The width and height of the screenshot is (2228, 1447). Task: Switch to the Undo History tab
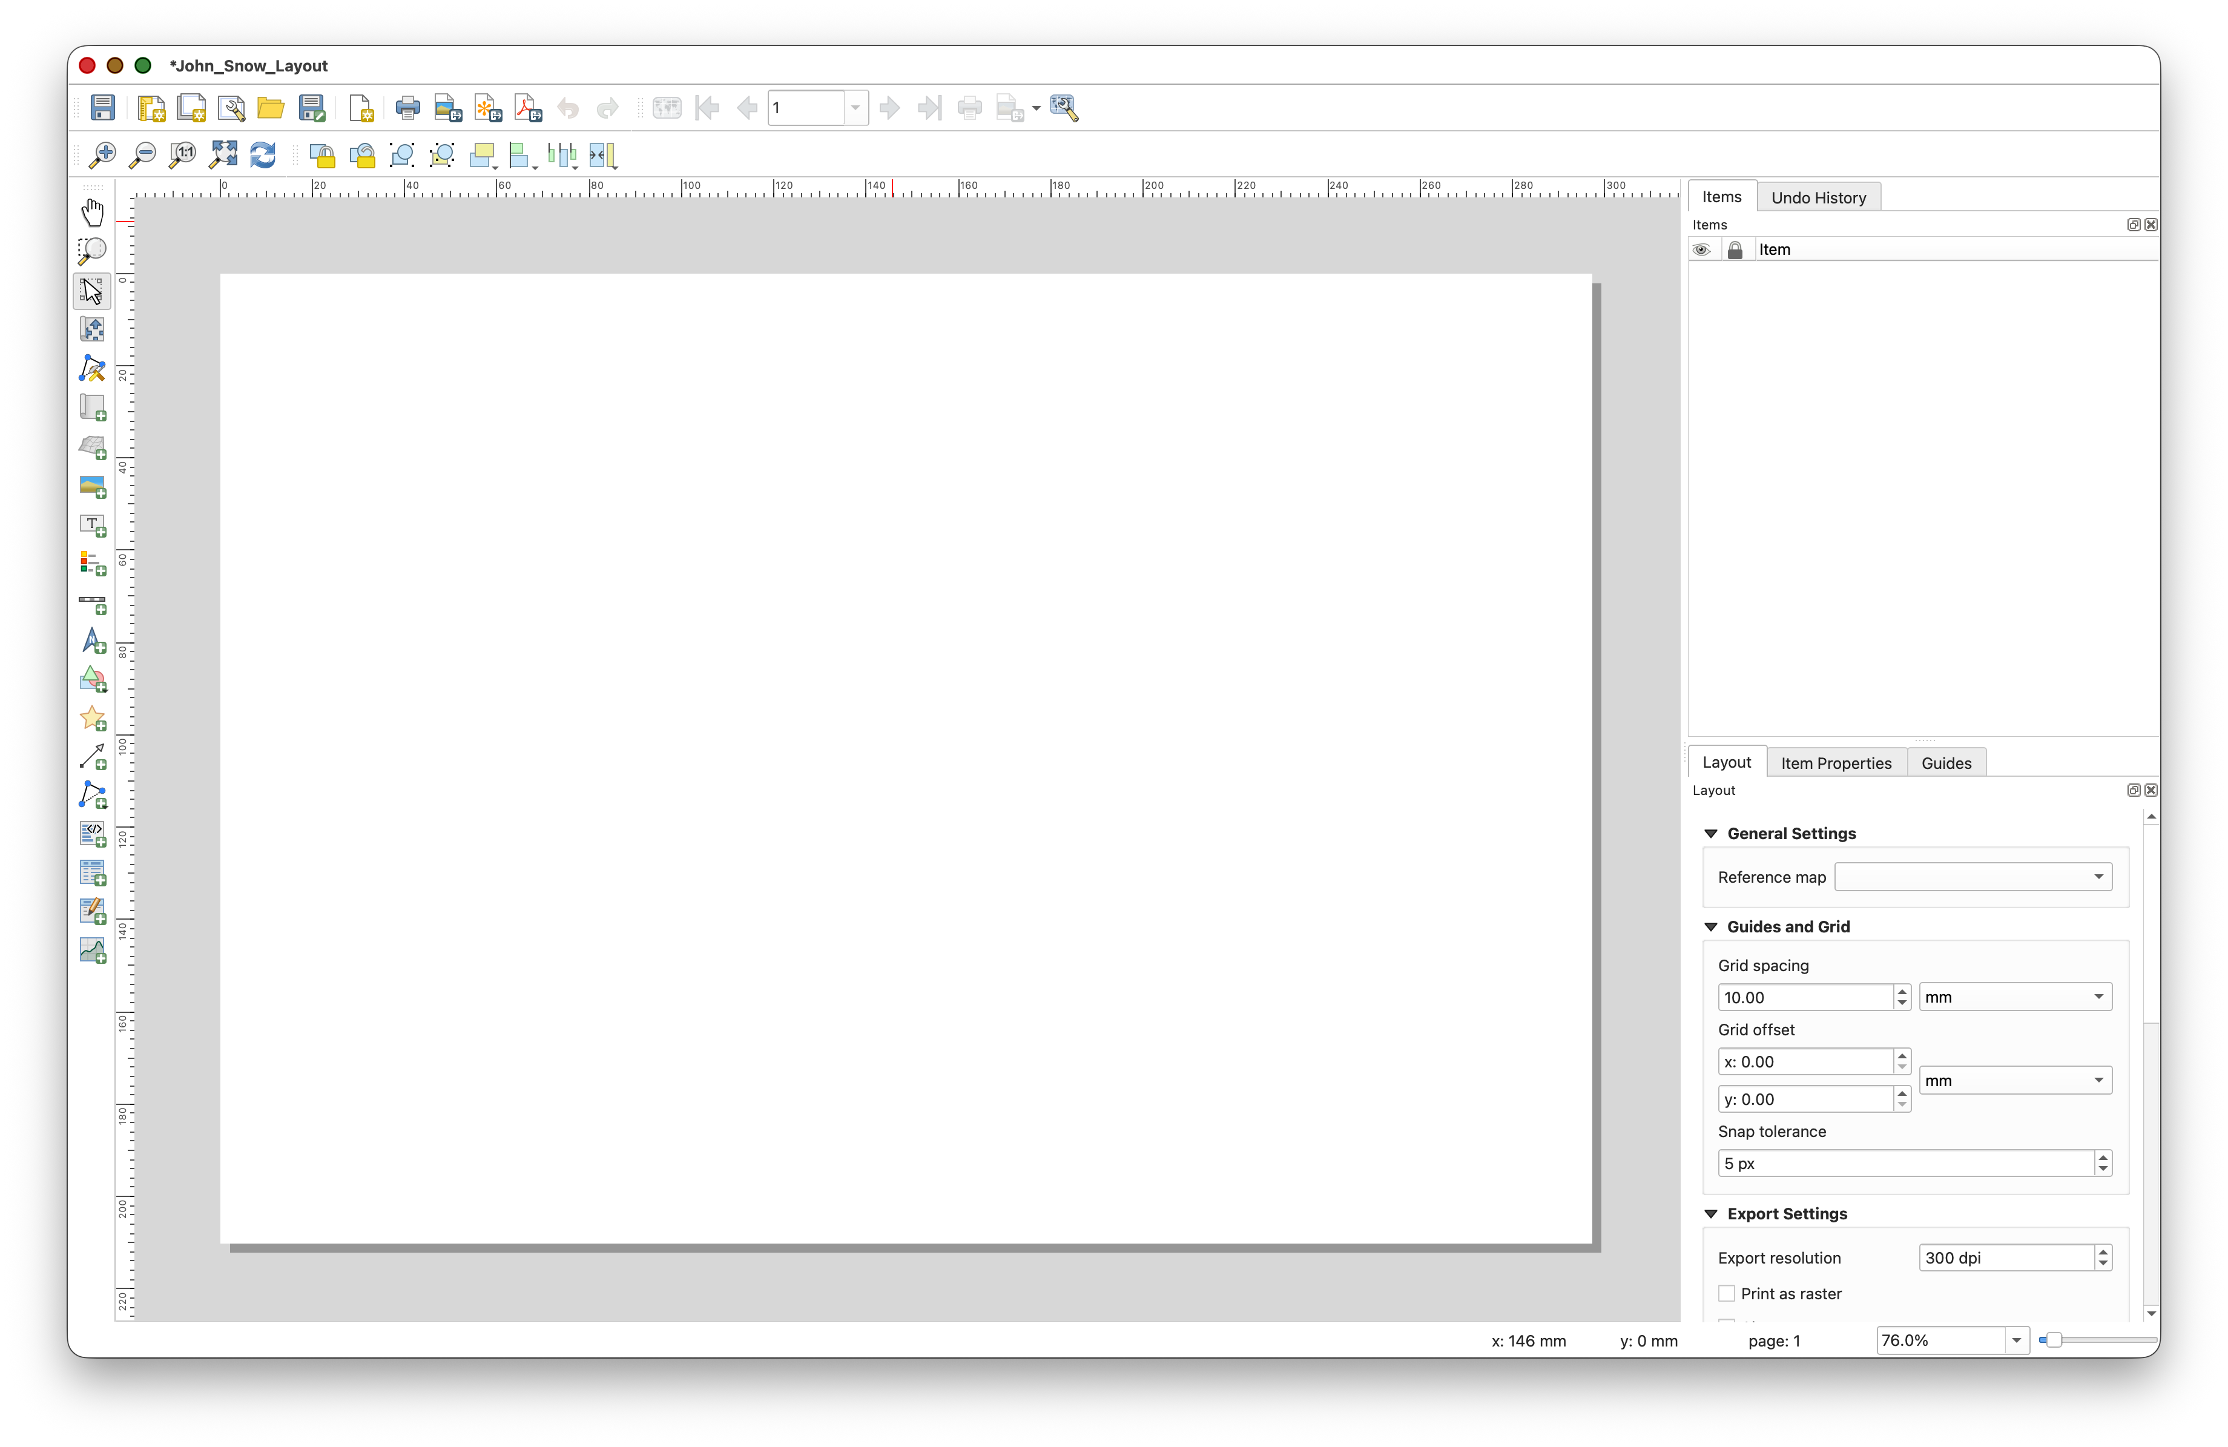click(1817, 197)
